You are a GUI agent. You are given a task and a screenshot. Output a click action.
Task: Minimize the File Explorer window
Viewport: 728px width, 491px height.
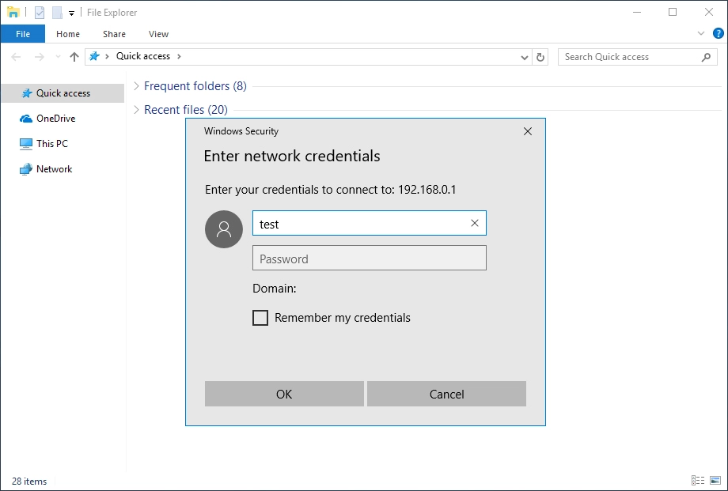tap(637, 13)
